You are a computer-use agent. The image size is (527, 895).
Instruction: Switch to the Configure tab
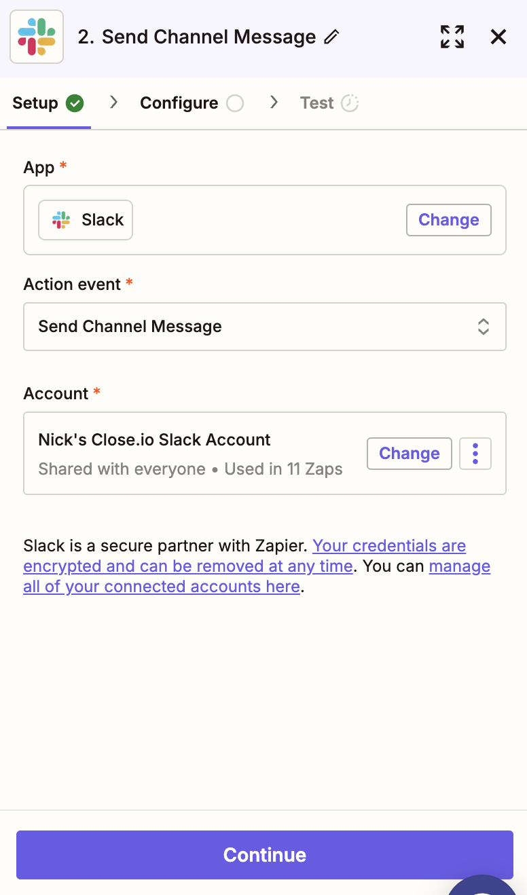coord(179,103)
